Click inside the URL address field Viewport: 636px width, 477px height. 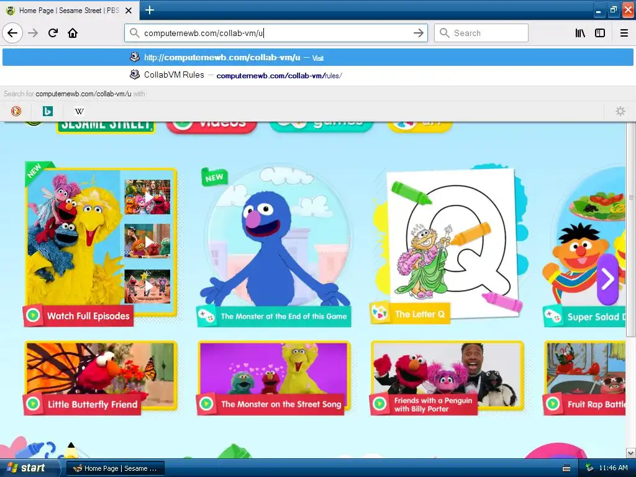[276, 33]
